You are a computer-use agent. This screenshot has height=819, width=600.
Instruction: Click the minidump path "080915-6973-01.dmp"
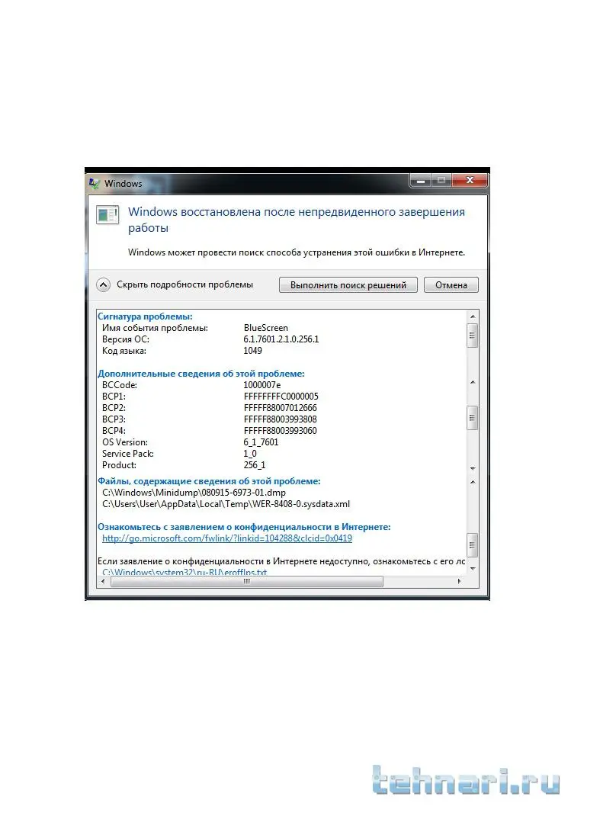(x=194, y=493)
